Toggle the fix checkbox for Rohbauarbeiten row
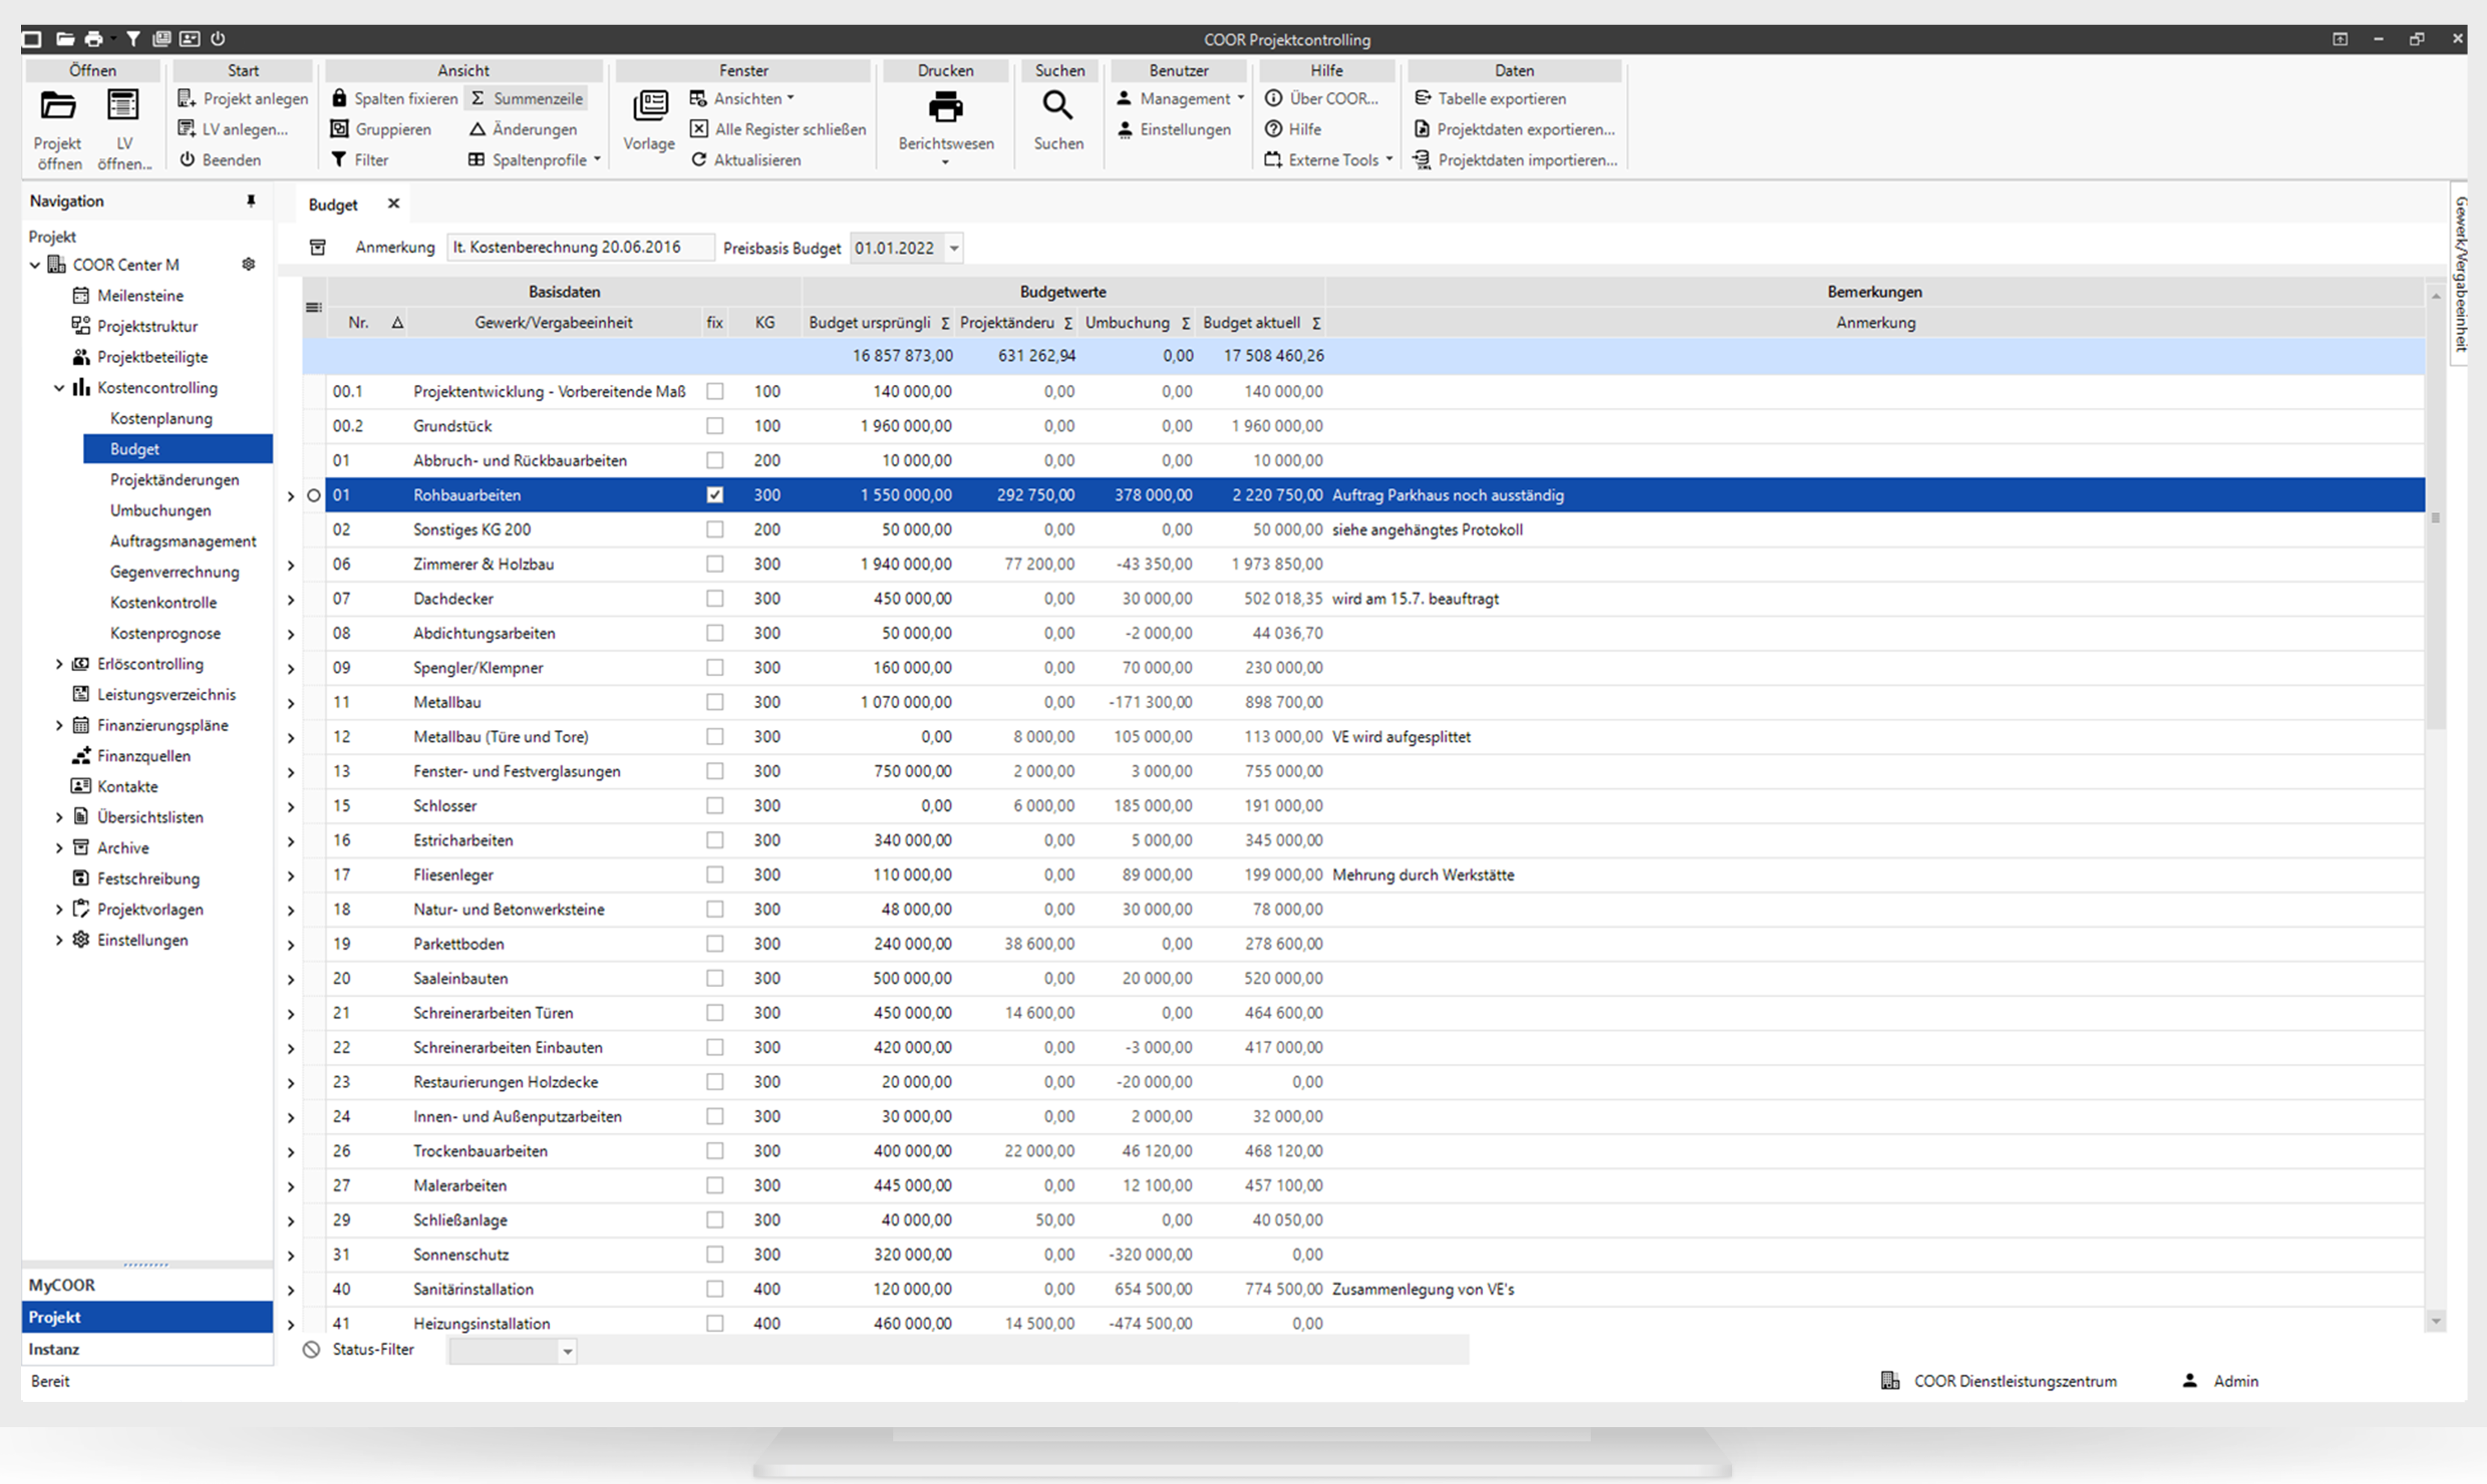Image resolution: width=2487 pixels, height=1484 pixels. pyautogui.click(x=715, y=495)
